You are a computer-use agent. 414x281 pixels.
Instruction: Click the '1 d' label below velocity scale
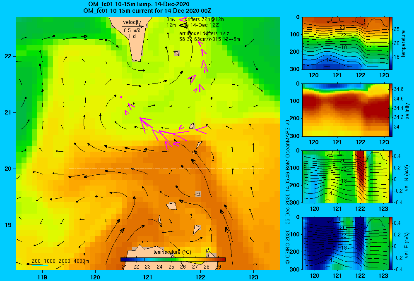pyautogui.click(x=132, y=36)
